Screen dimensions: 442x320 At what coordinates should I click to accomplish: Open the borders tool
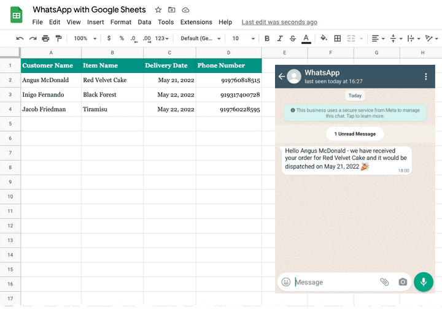coord(338,38)
